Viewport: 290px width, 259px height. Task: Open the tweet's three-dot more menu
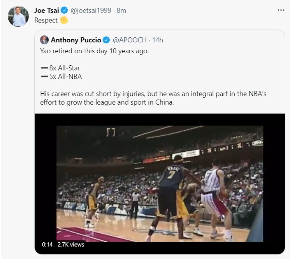(x=281, y=10)
